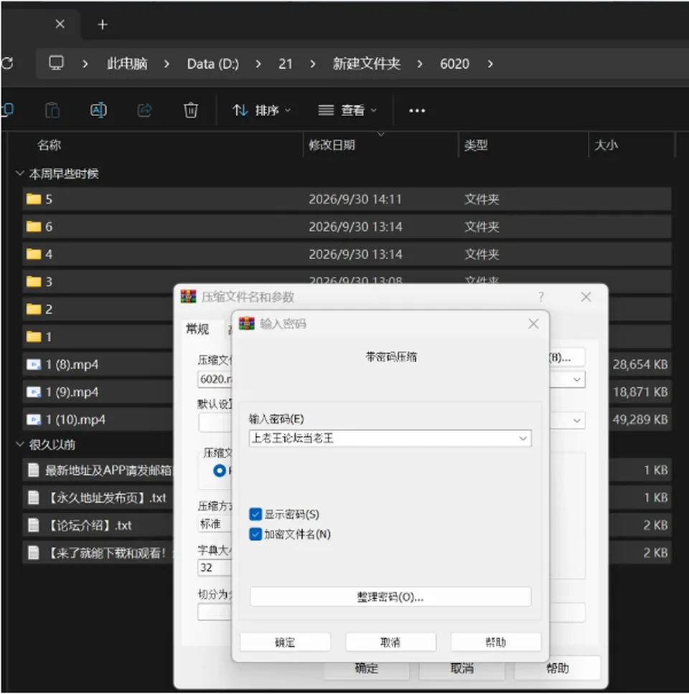Click 取消 in the password dialog
The height and width of the screenshot is (694, 689).
pos(390,642)
